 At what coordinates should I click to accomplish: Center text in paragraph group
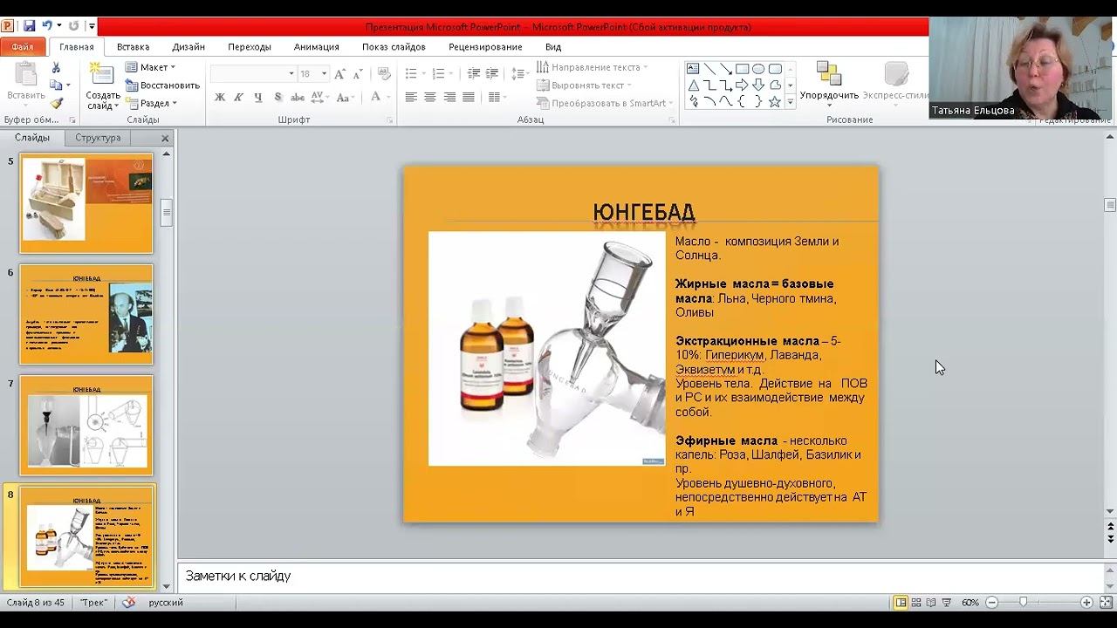click(430, 98)
